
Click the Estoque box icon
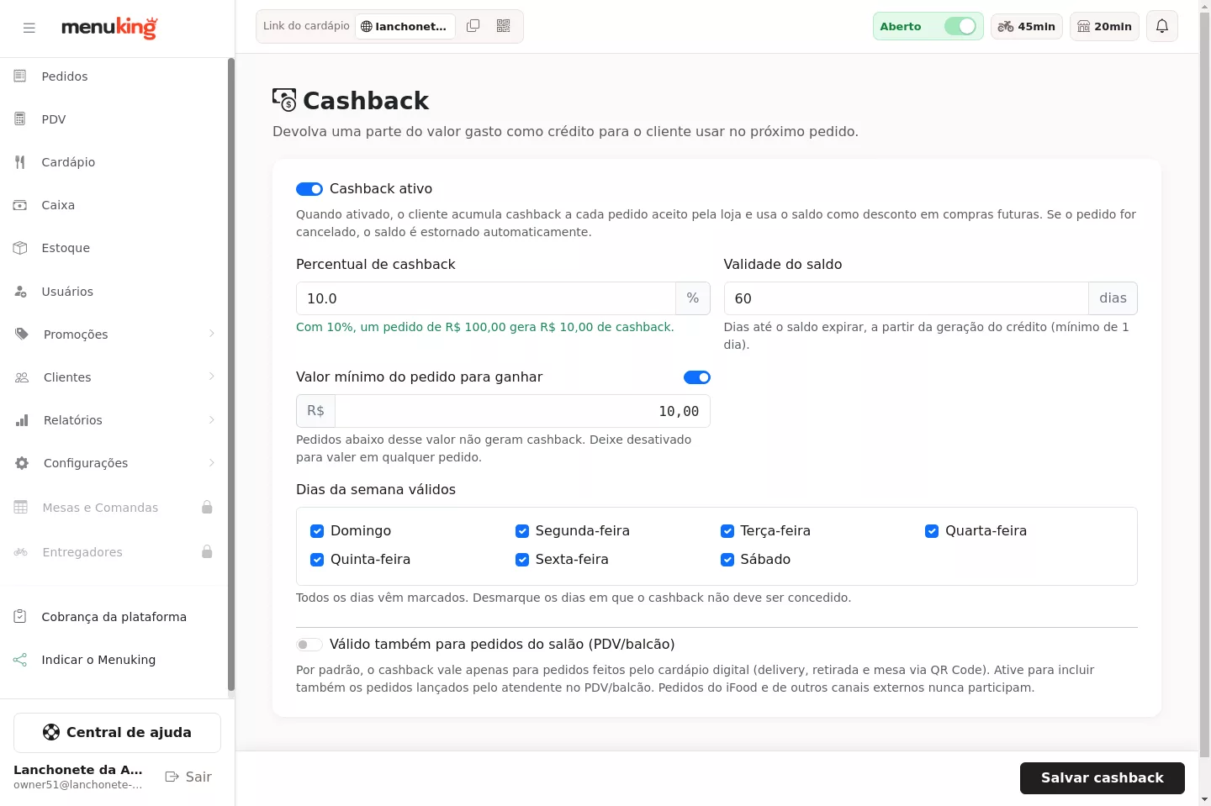20,248
